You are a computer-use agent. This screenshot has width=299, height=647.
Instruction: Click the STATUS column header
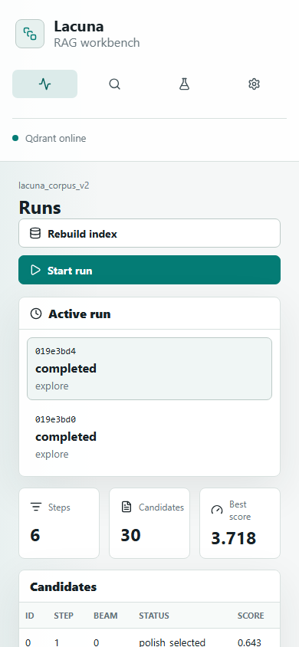point(154,616)
